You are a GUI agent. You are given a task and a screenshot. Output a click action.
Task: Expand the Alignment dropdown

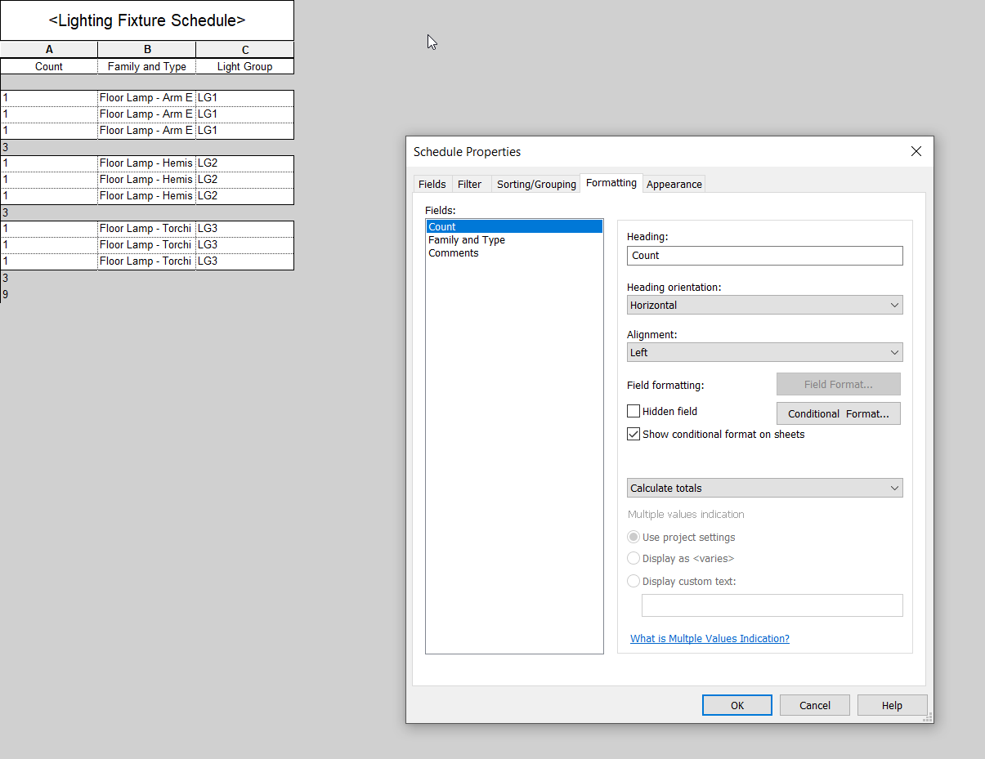(x=764, y=353)
